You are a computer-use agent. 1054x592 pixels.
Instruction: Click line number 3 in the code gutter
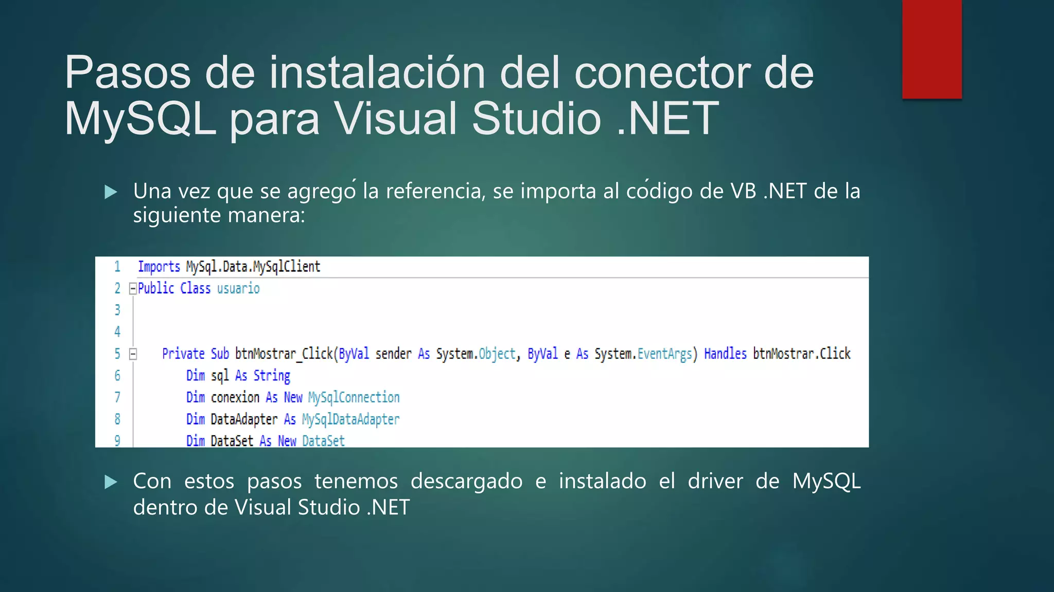pyautogui.click(x=117, y=310)
